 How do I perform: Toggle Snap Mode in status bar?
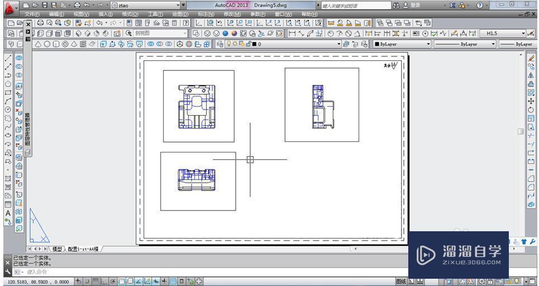click(x=87, y=281)
